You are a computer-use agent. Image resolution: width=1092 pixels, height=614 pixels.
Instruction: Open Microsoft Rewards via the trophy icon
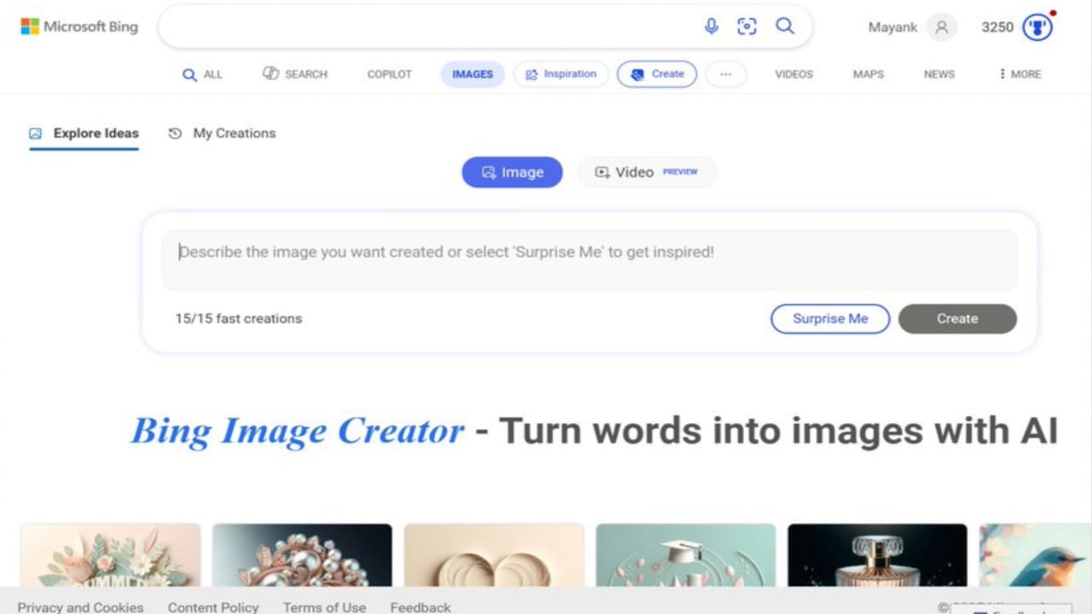1037,26
